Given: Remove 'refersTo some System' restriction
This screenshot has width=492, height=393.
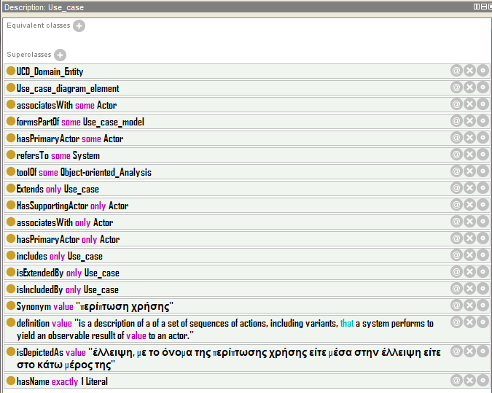Looking at the screenshot, I should point(469,155).
